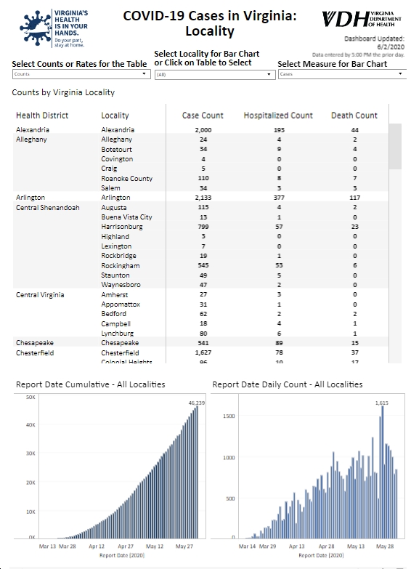Click the VDH Department of Health logo

[x=362, y=19]
